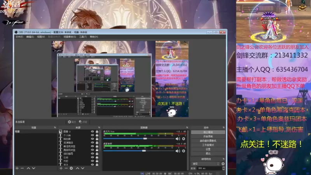Image resolution: width=311 pixels, height=175 pixels.
Task: Open source filters (滤镜) button
Action: coord(83,122)
